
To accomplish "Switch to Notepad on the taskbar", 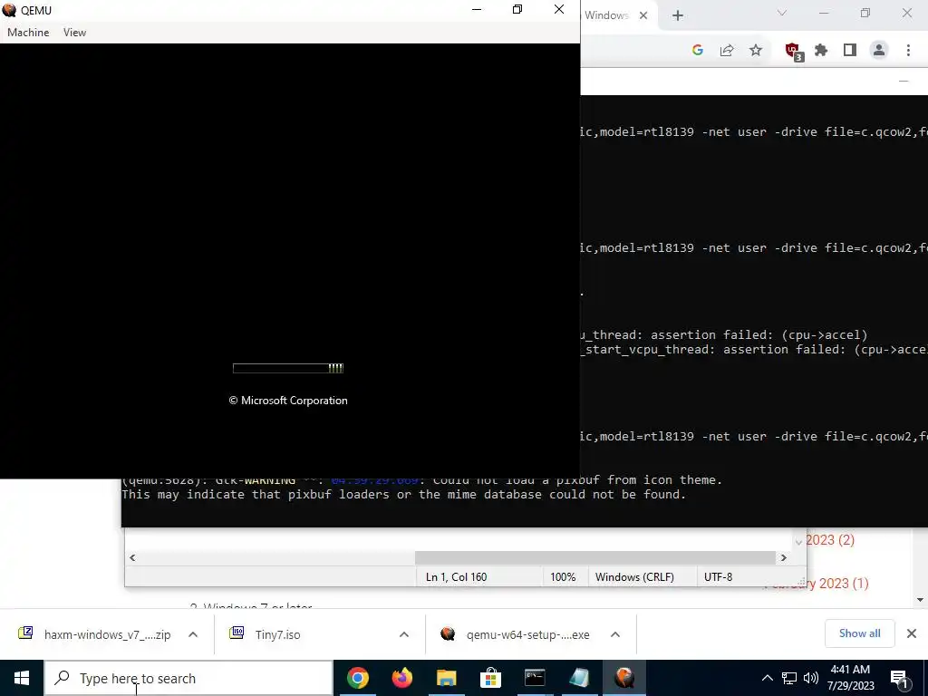I will [x=579, y=678].
